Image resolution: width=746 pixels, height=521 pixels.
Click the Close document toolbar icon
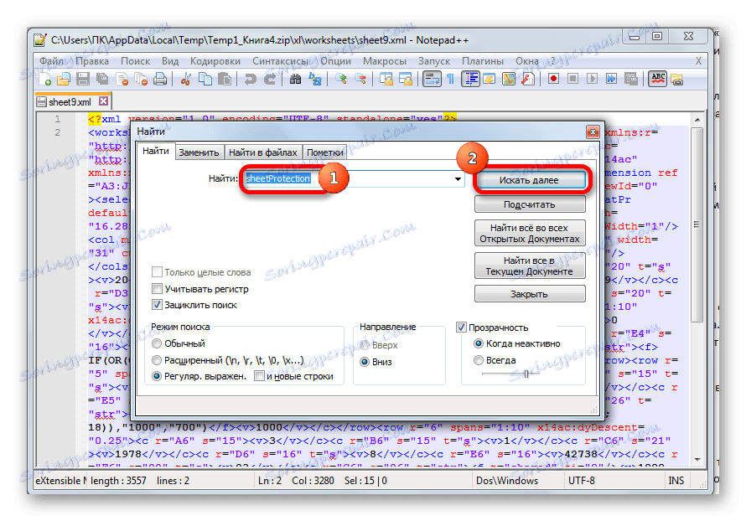click(122, 80)
